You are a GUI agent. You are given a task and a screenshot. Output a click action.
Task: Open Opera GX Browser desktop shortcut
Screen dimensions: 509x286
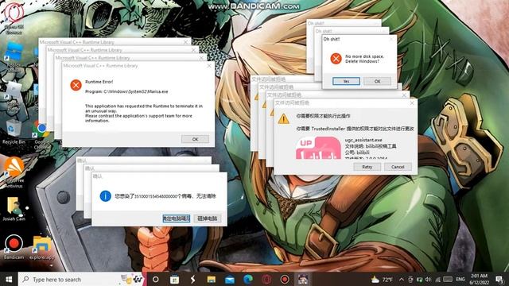14,17
